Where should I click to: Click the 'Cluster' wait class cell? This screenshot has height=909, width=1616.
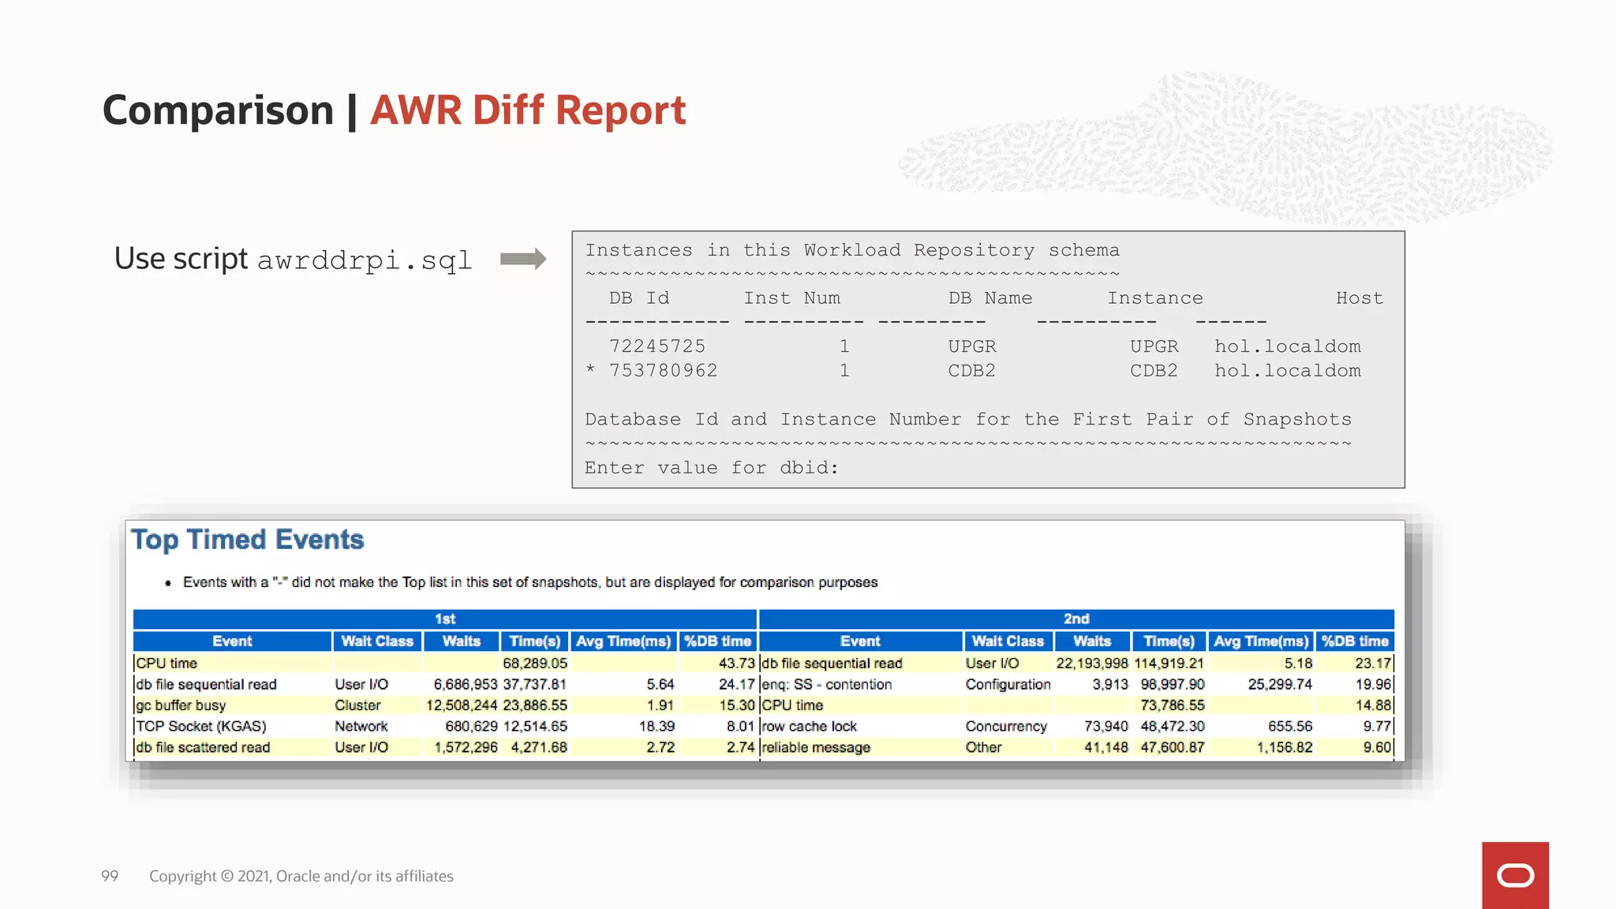[x=357, y=705]
